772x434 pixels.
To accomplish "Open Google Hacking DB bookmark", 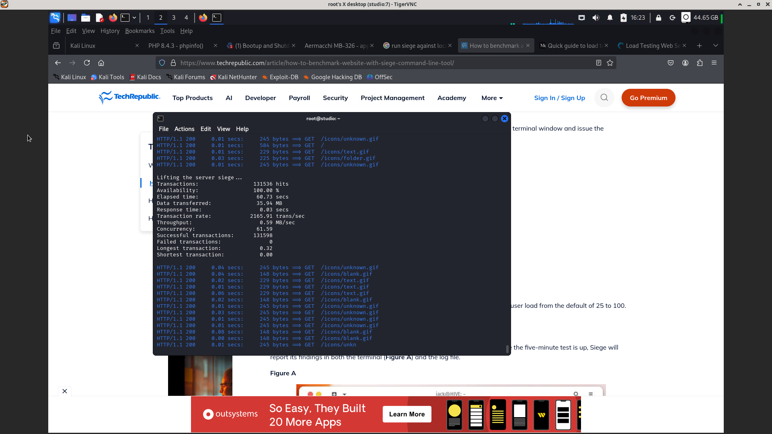I will (x=333, y=77).
